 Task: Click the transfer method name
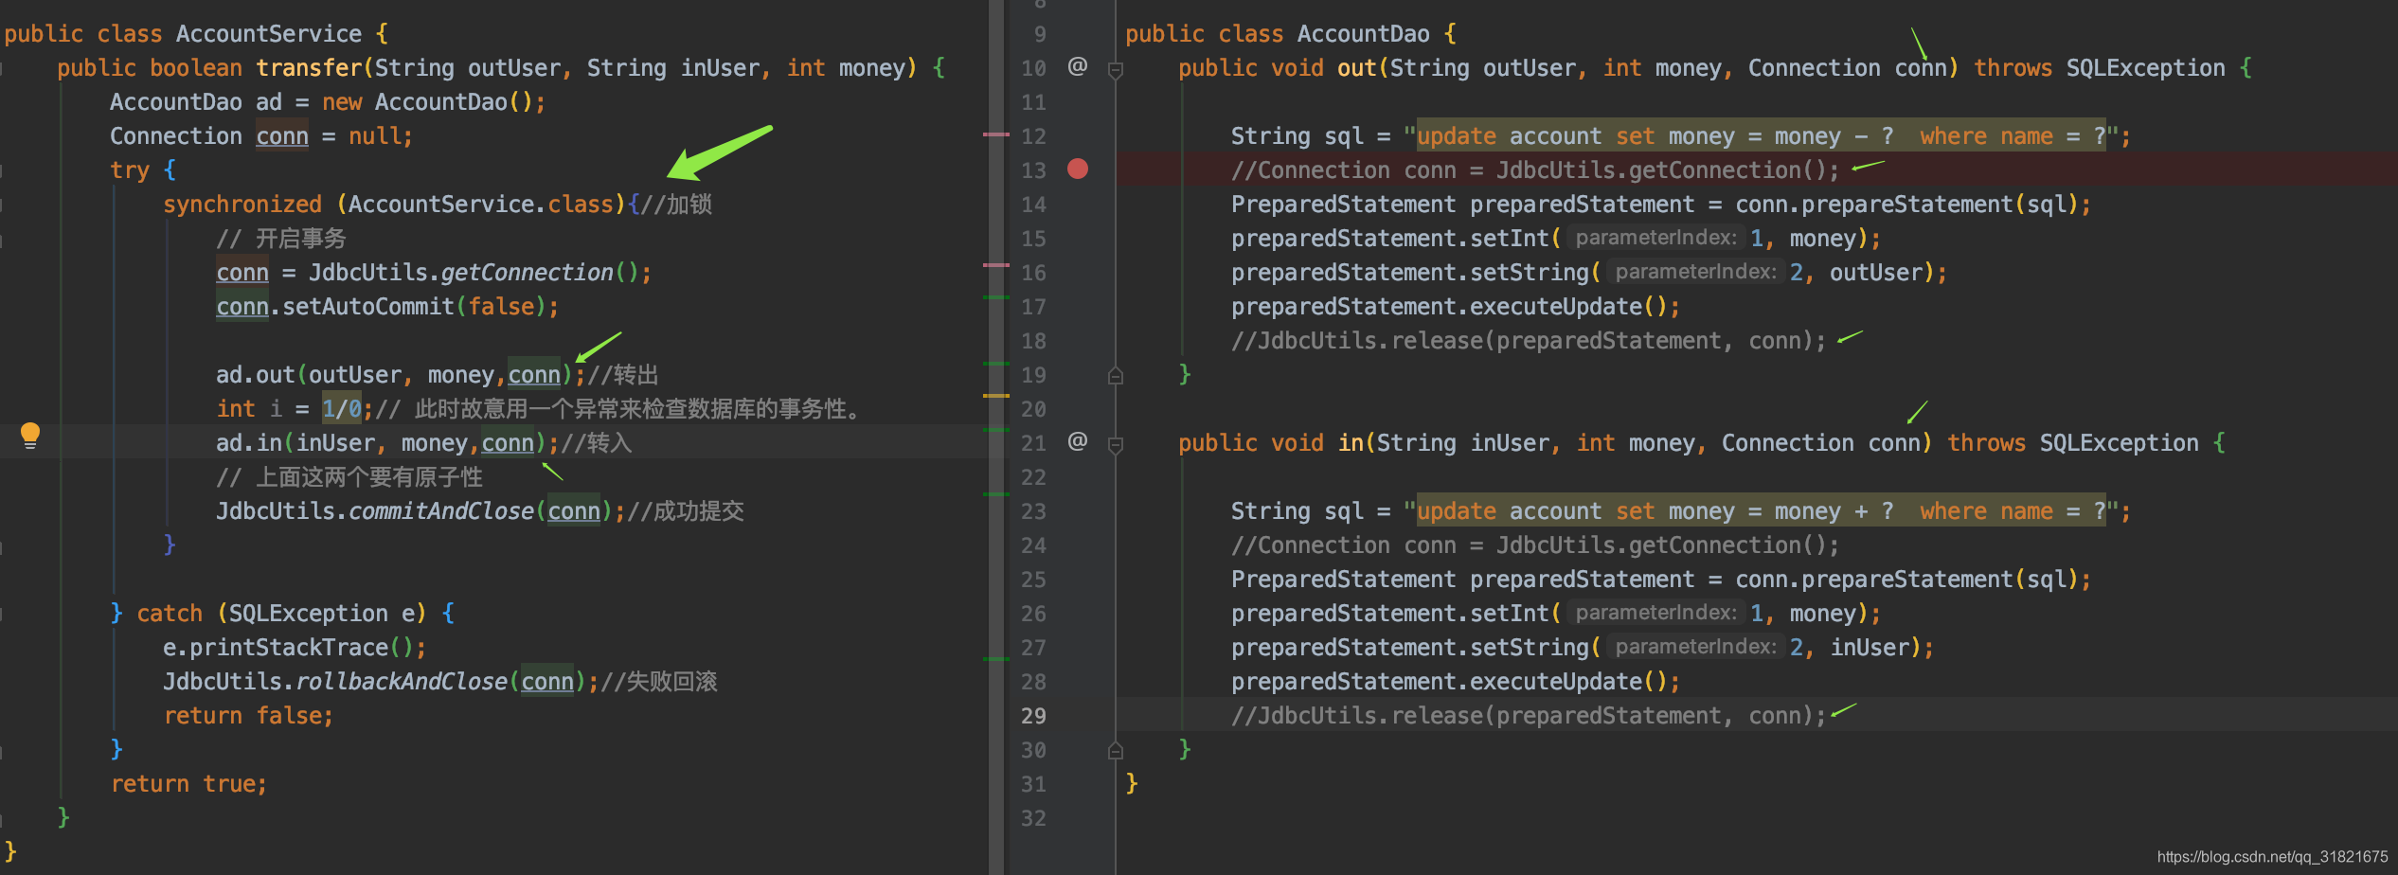(x=310, y=68)
